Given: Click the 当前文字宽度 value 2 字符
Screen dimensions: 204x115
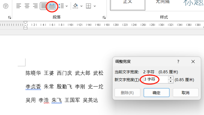Looking at the screenshot, I should pos(149,72).
